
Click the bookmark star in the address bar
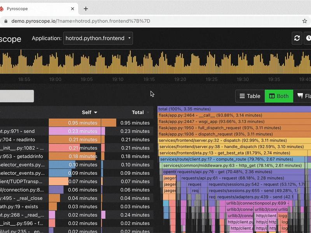[305, 21]
